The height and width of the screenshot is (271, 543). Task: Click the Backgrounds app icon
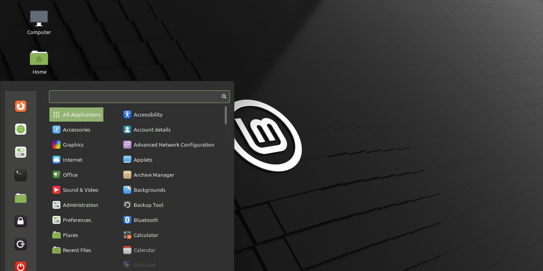pyautogui.click(x=127, y=190)
